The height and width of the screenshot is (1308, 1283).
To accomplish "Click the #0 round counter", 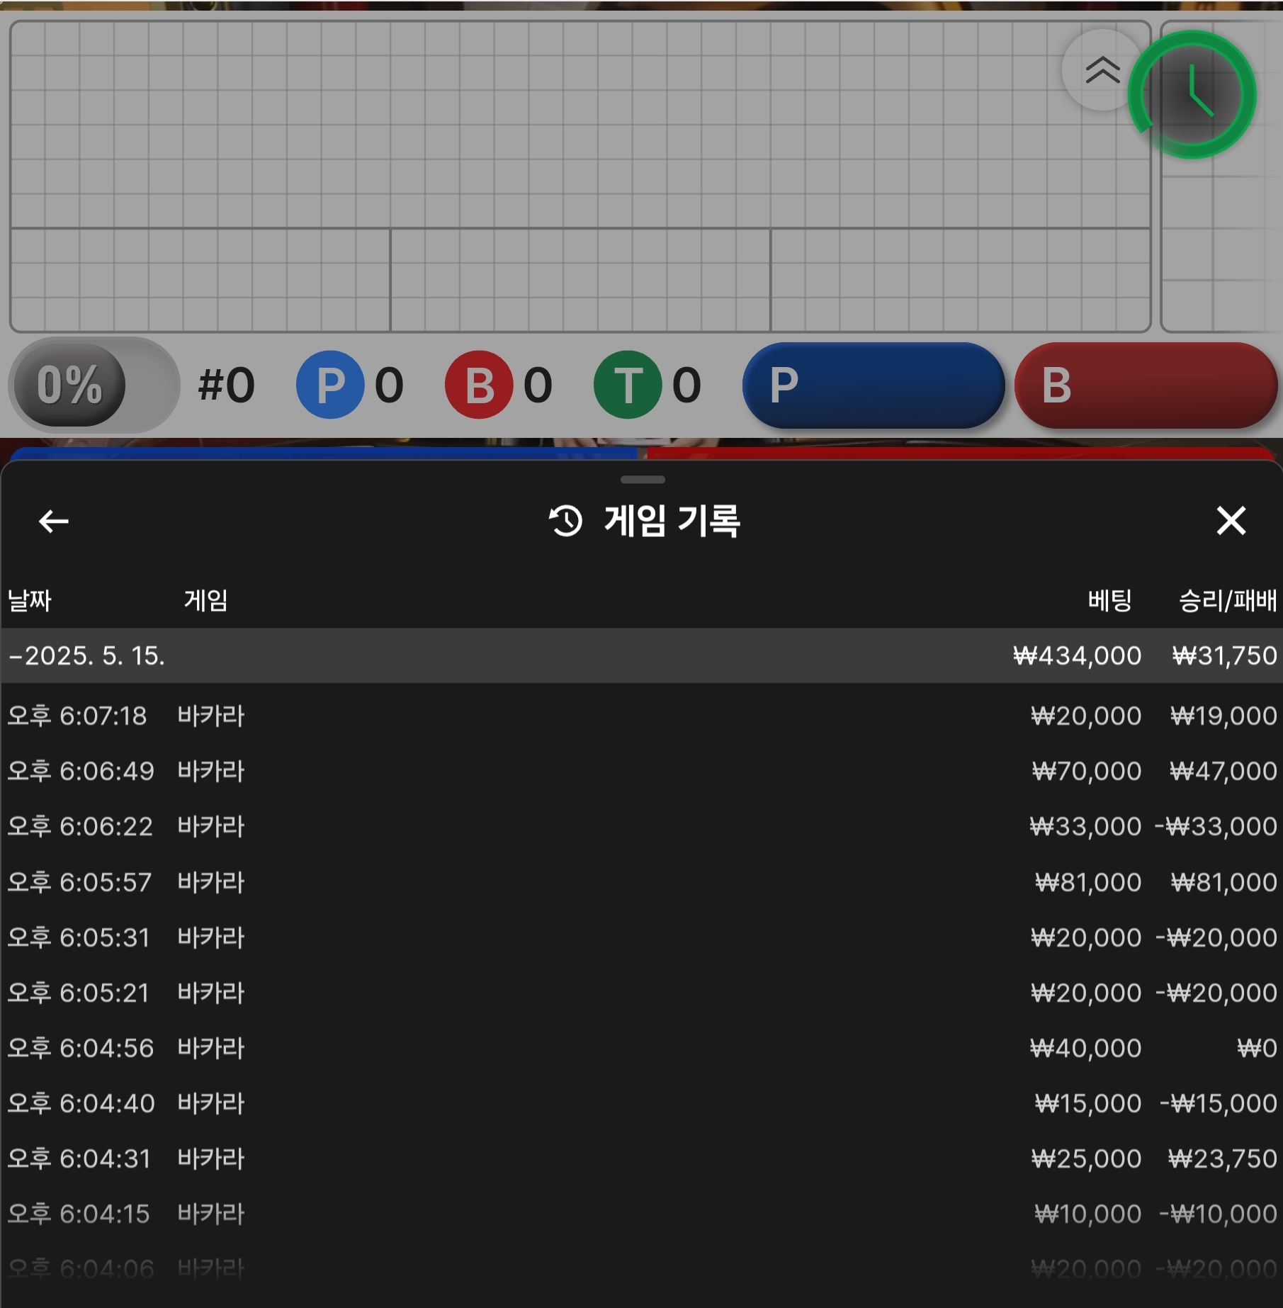I will pos(226,385).
